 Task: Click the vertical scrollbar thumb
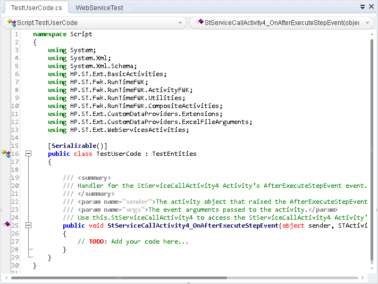click(x=372, y=149)
